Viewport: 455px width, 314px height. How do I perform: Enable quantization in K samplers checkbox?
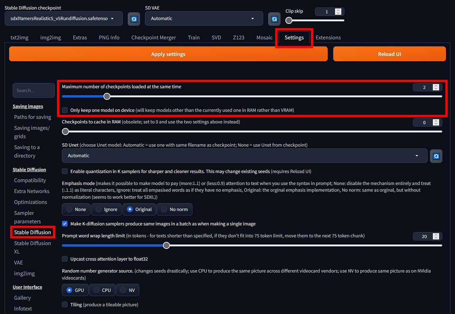click(65, 171)
